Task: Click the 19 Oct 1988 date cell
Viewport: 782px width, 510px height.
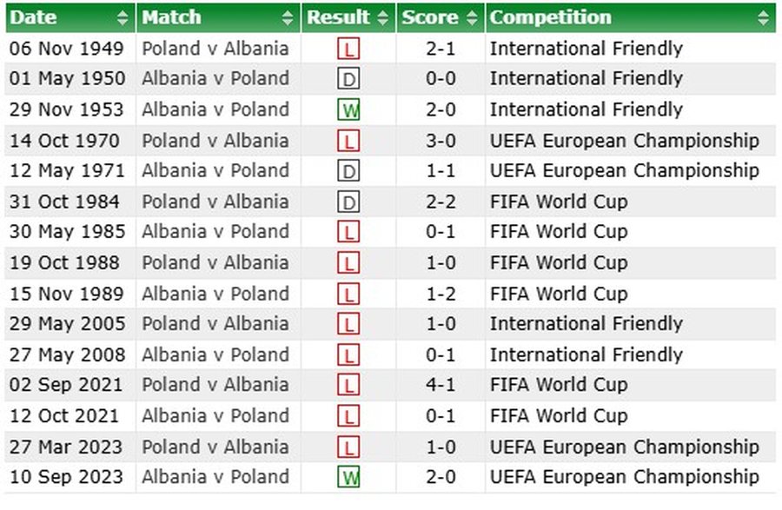Action: pos(67,262)
